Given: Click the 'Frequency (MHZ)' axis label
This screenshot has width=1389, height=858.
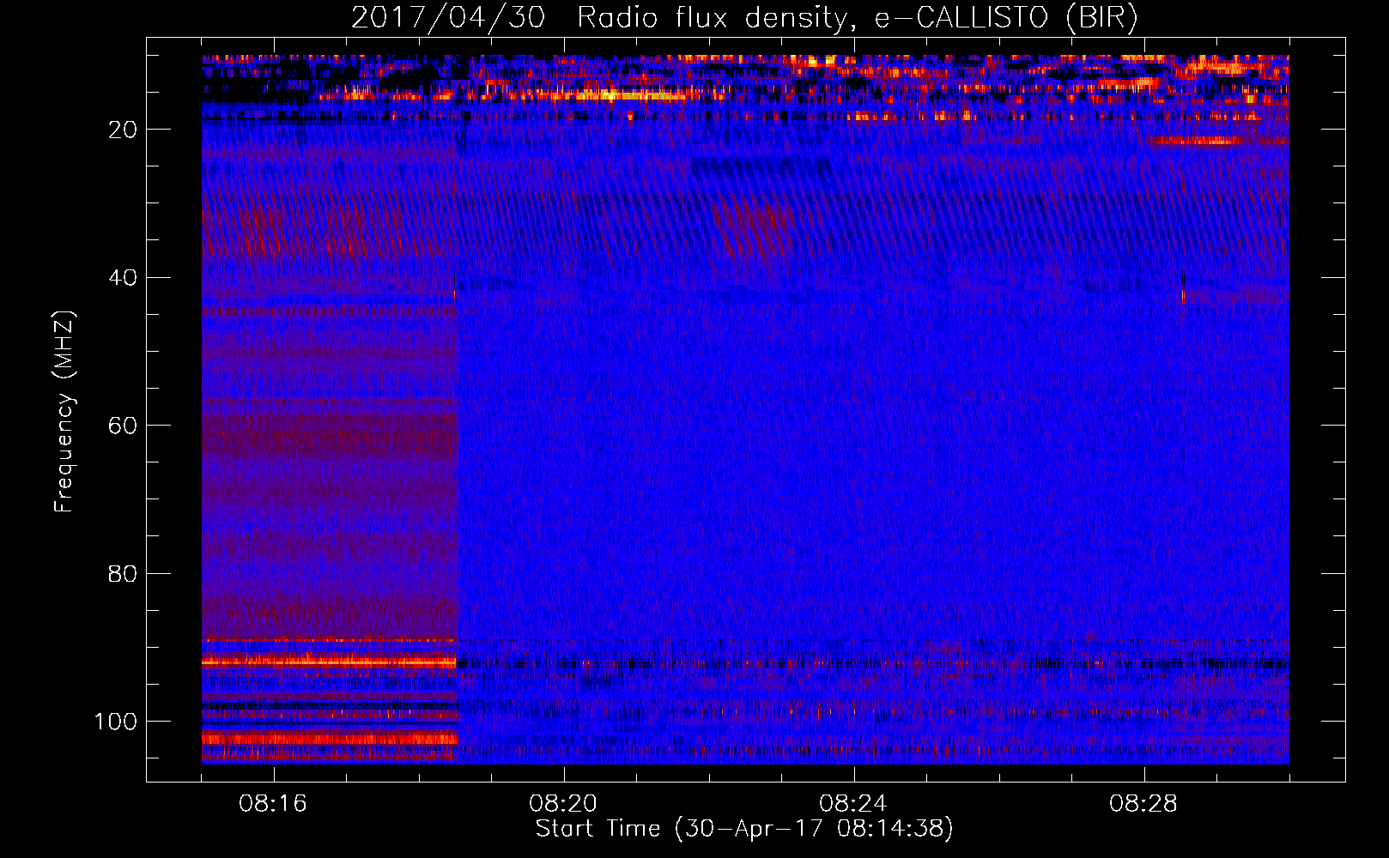Looking at the screenshot, I should [64, 412].
